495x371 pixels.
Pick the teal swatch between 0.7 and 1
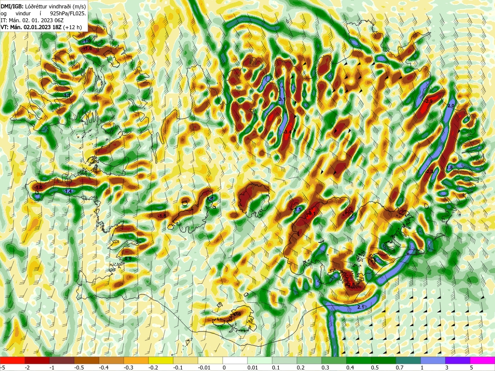click(408, 360)
